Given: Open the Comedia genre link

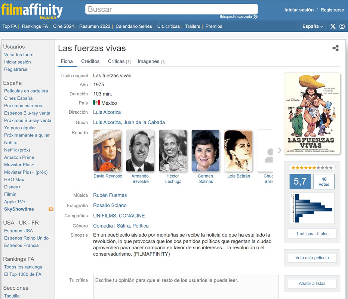Looking at the screenshot, I should 103,226.
